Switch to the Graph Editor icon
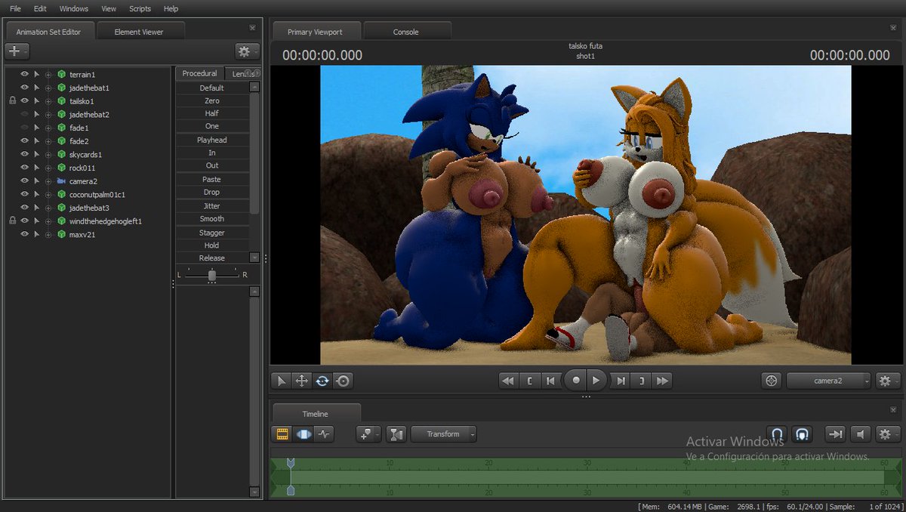906x512 pixels. click(325, 434)
